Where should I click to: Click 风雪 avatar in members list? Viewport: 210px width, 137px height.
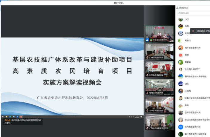coord(181,26)
